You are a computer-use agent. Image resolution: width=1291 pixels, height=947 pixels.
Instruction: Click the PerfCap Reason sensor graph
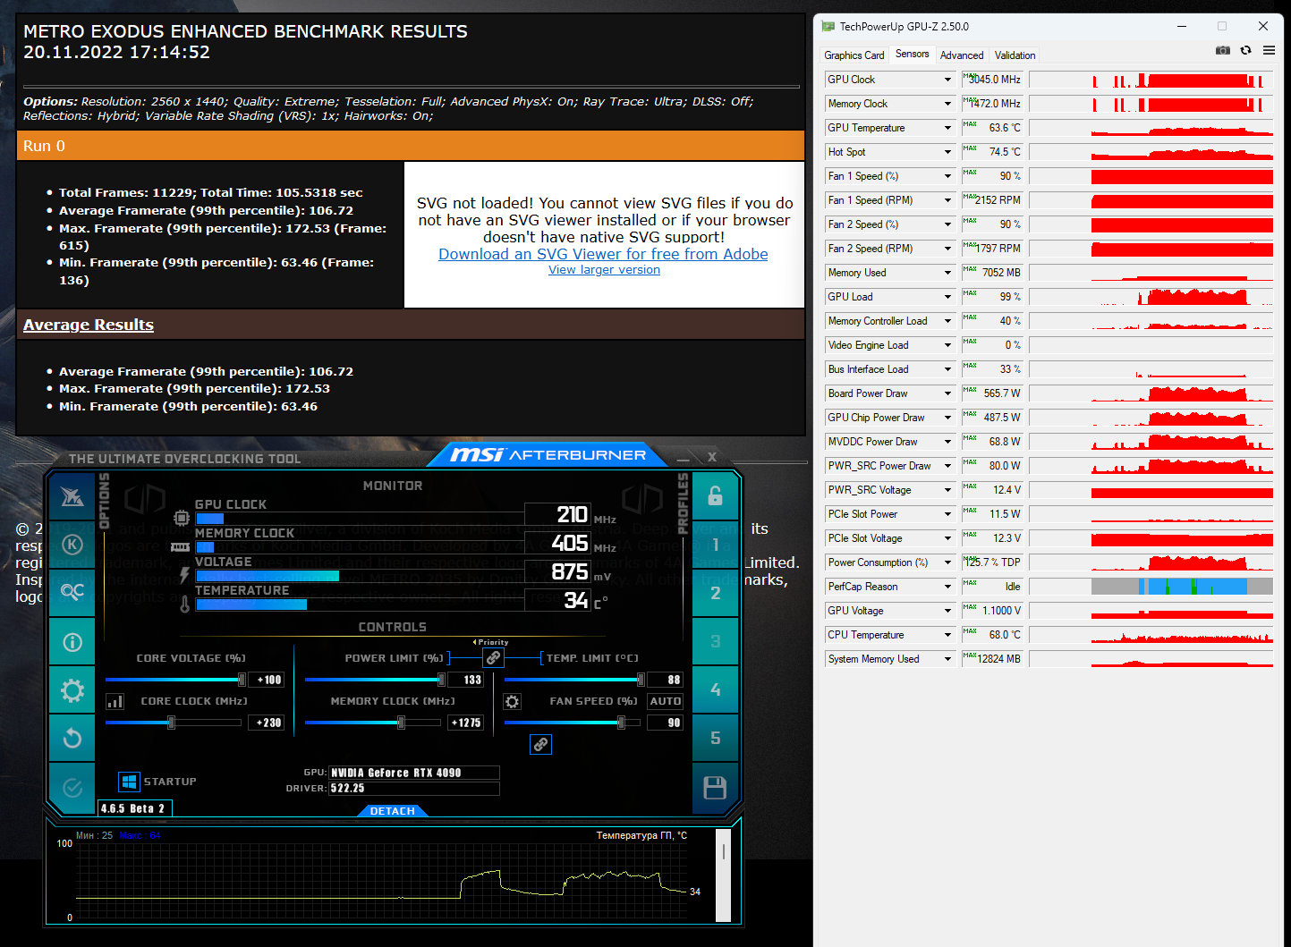pyautogui.click(x=1151, y=587)
